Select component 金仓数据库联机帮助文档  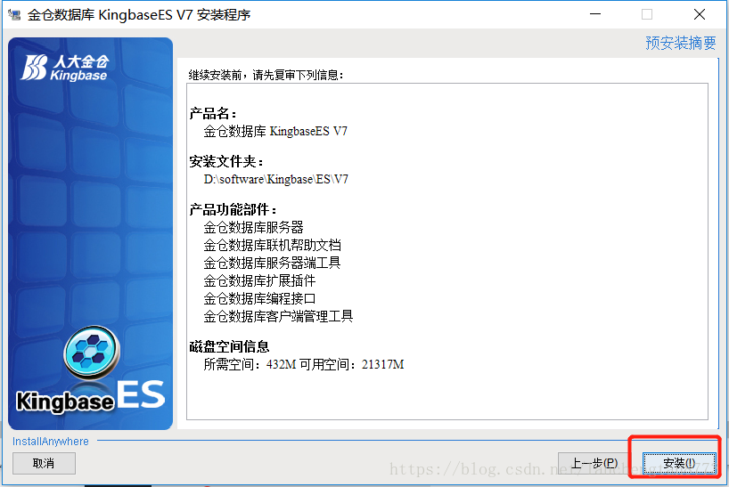tap(272, 245)
